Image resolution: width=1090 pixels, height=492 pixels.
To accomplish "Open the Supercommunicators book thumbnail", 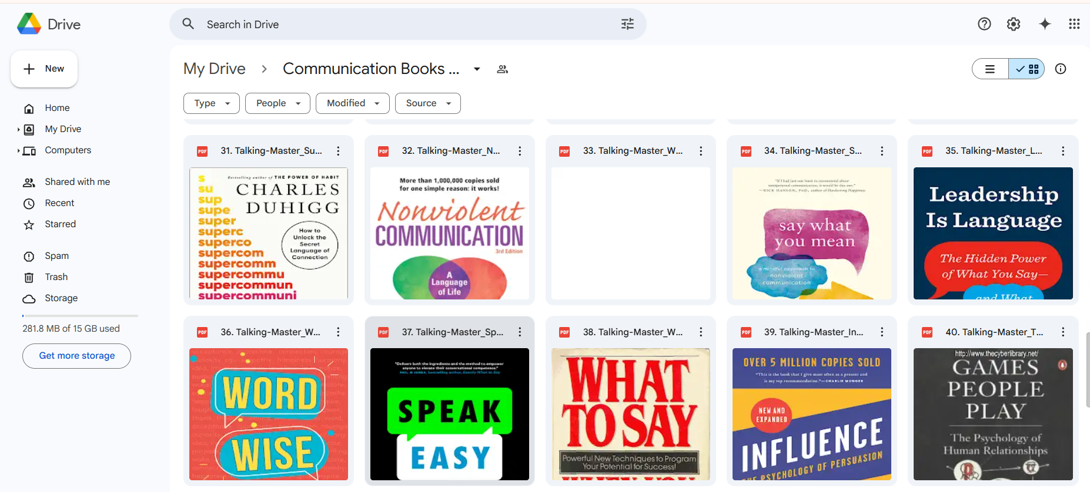I will point(269,234).
